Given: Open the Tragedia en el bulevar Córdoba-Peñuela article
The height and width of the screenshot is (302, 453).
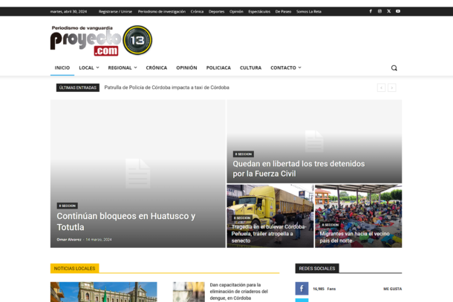Looking at the screenshot, I should click(x=269, y=234).
